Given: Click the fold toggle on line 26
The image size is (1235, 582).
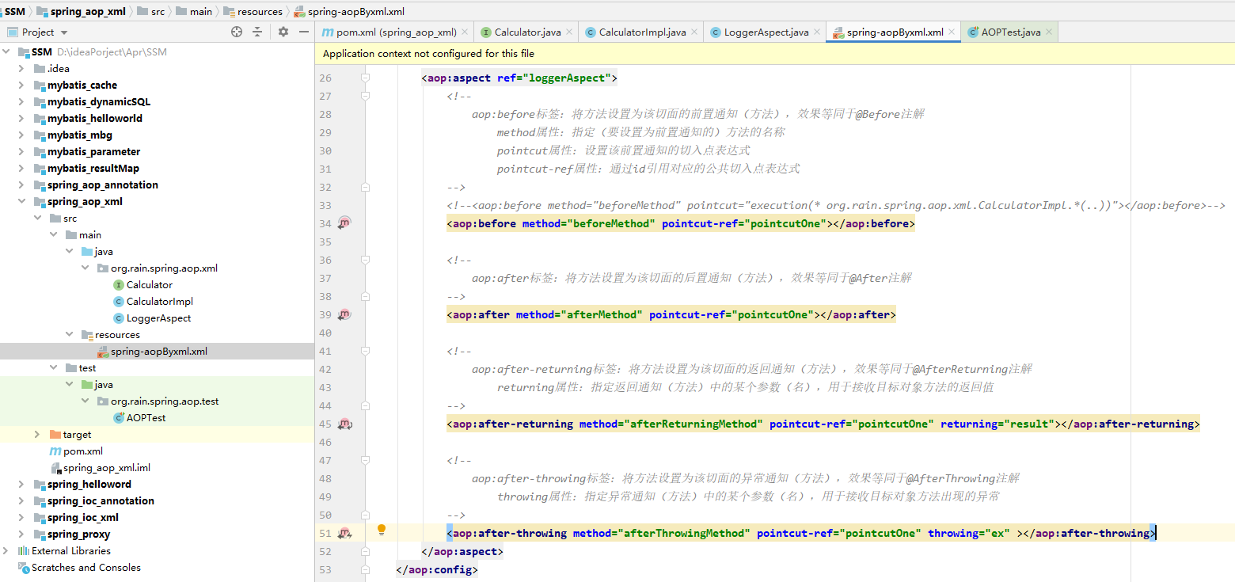Looking at the screenshot, I should (x=365, y=78).
